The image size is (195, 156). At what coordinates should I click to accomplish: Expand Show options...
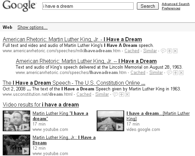[x=33, y=27]
